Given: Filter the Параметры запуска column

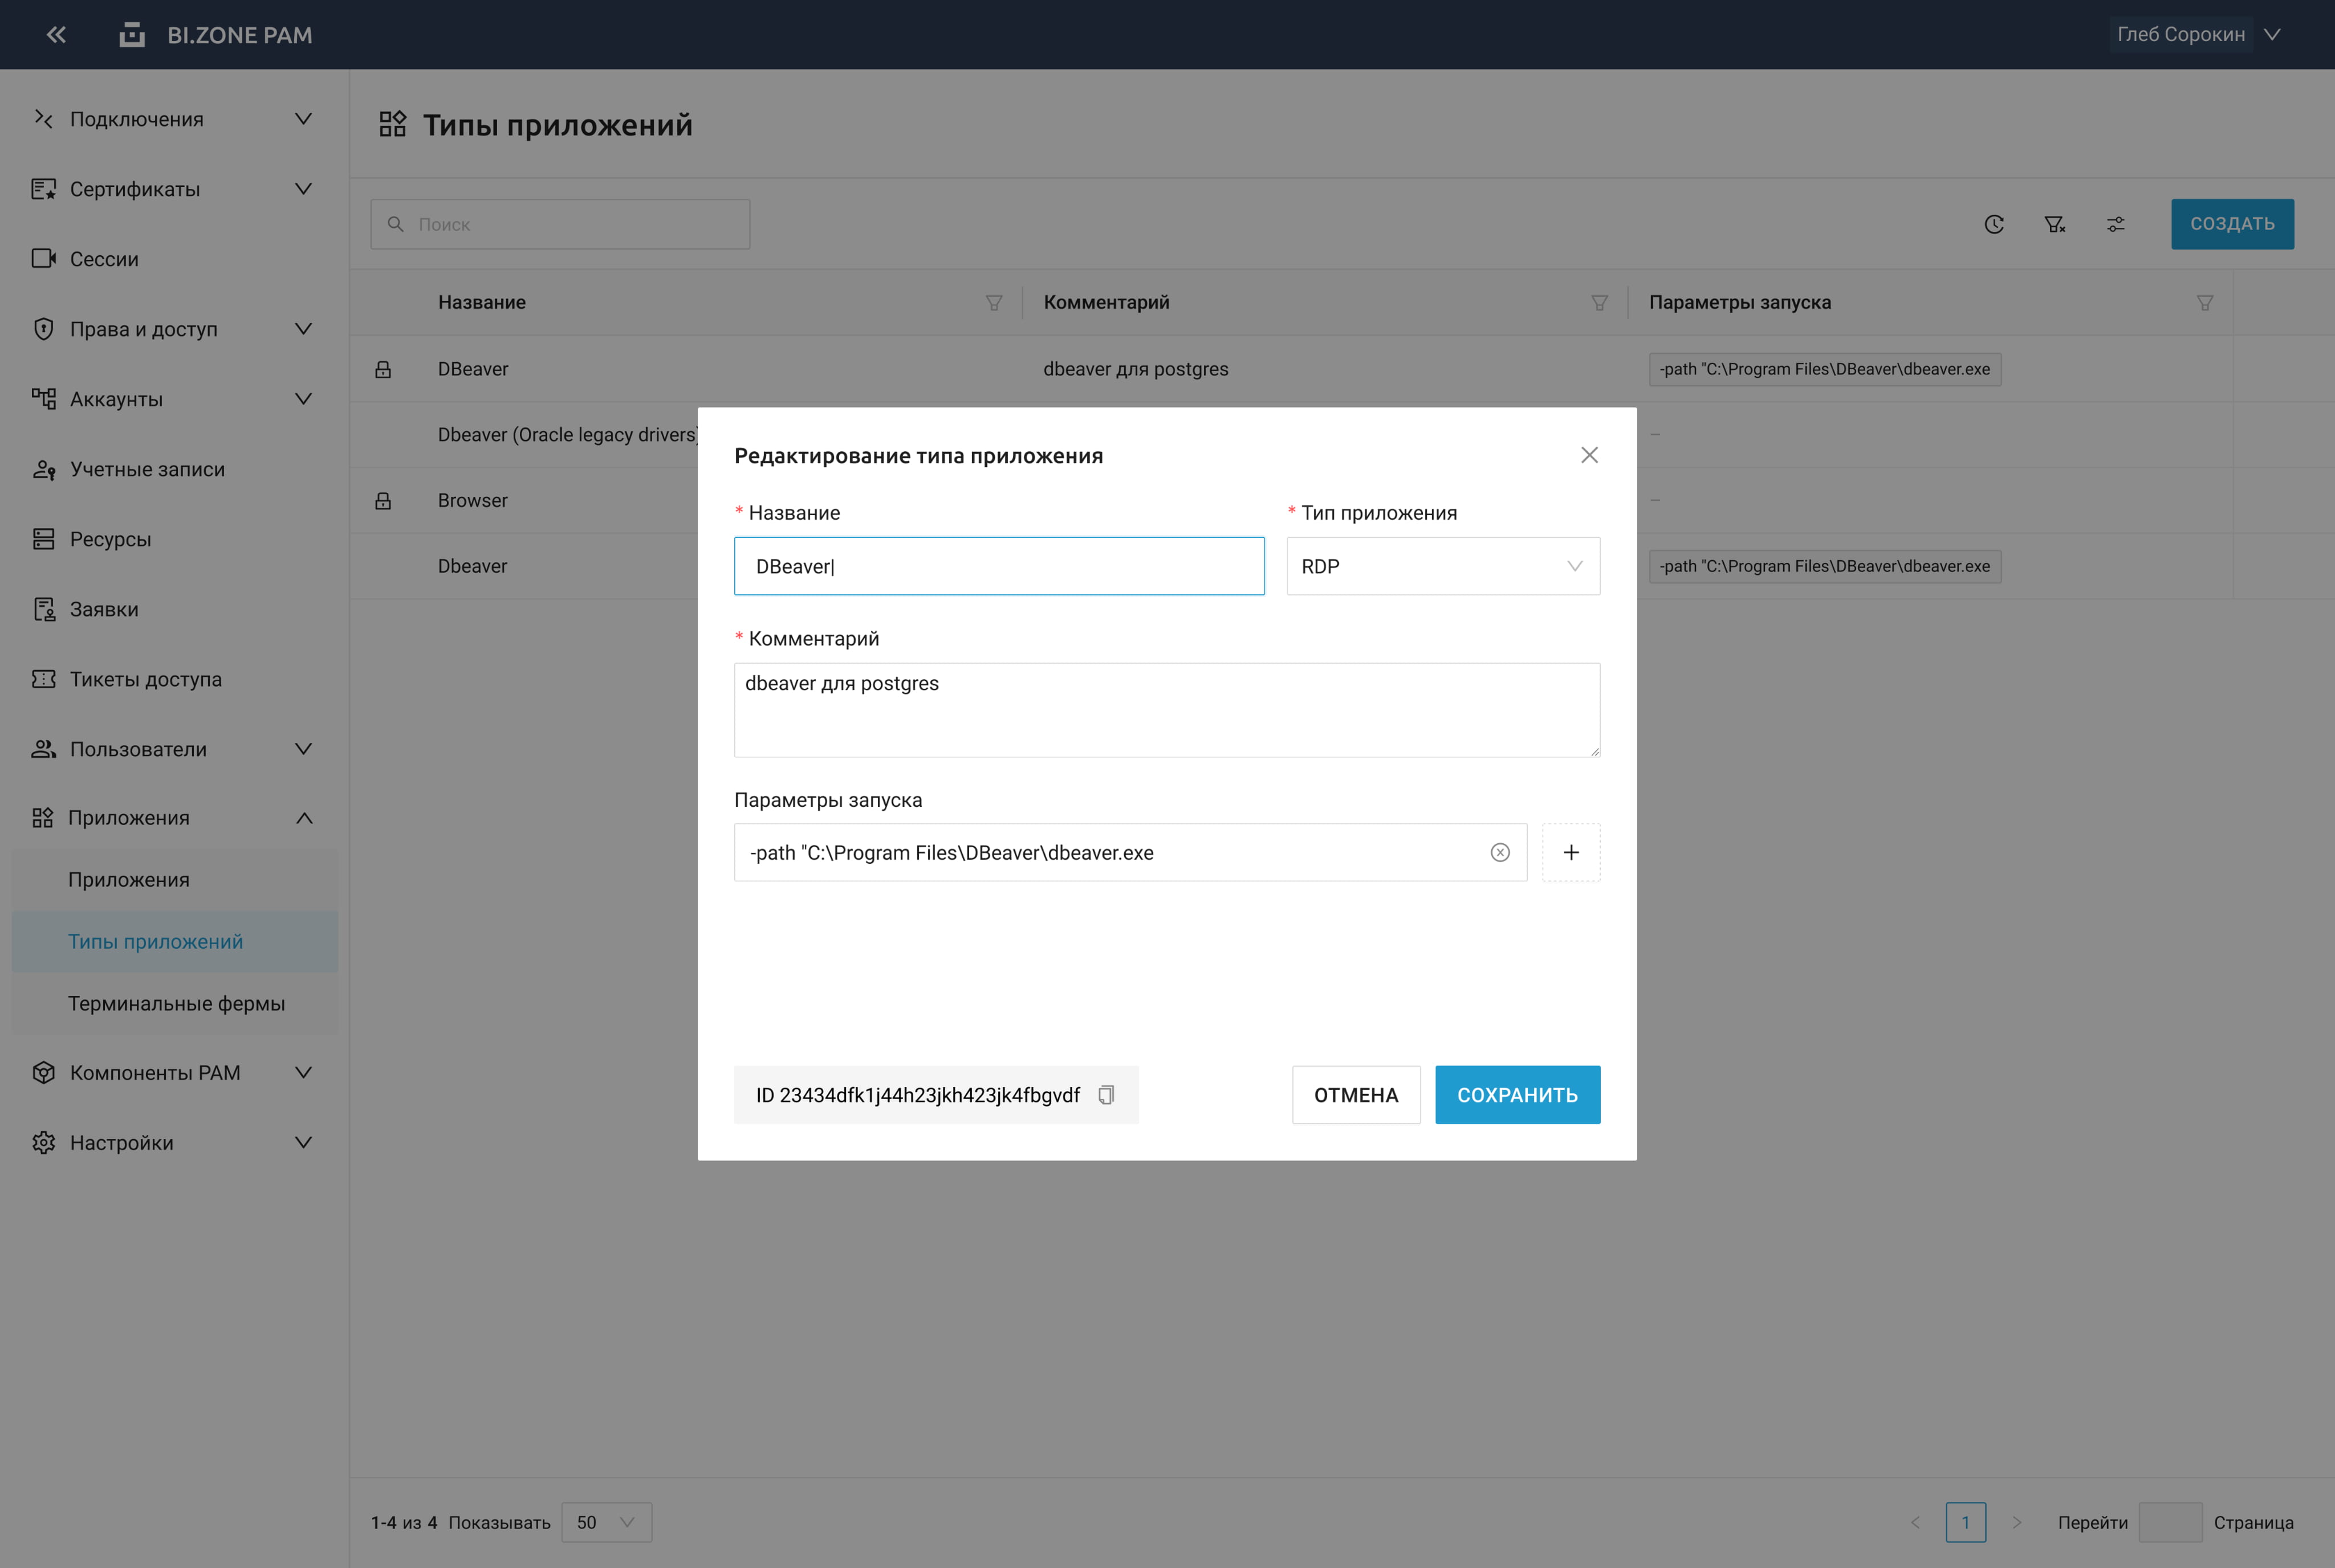Looking at the screenshot, I should pos(2204,303).
